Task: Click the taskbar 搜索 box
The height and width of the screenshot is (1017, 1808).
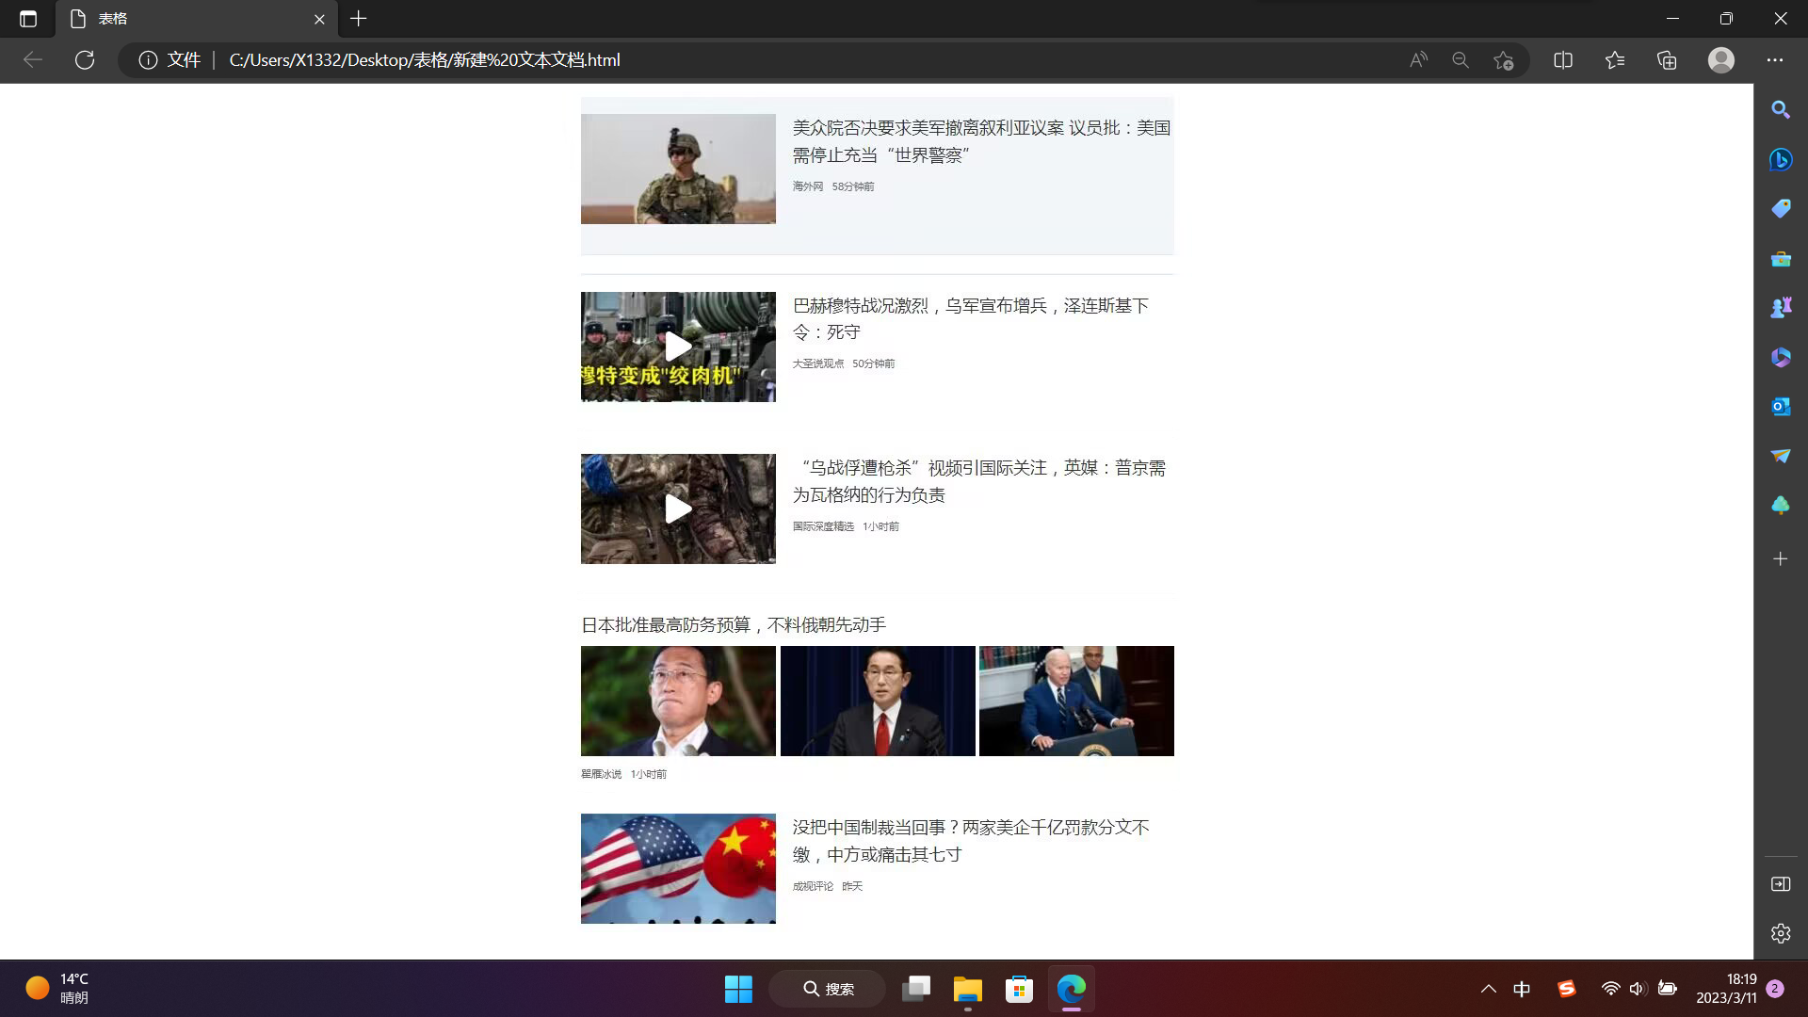Action: [828, 989]
